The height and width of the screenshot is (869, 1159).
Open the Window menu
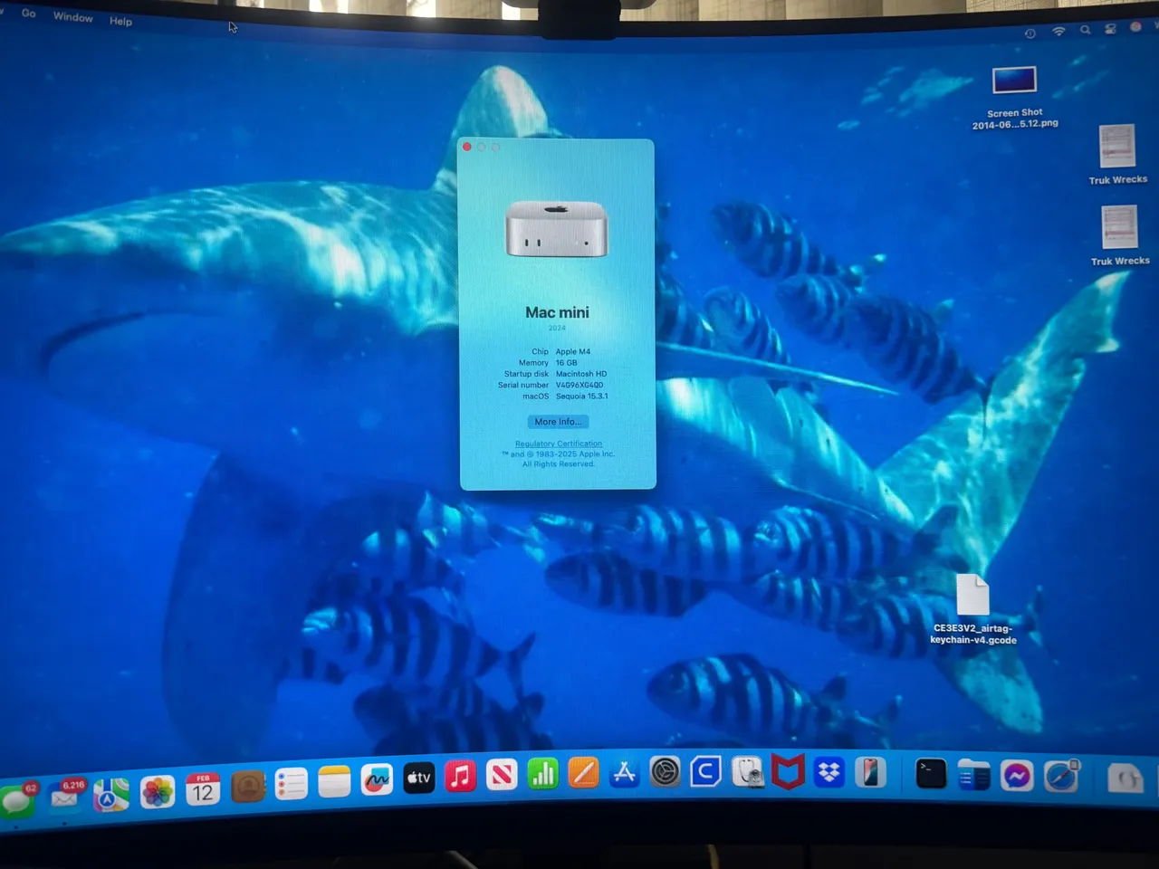(72, 17)
